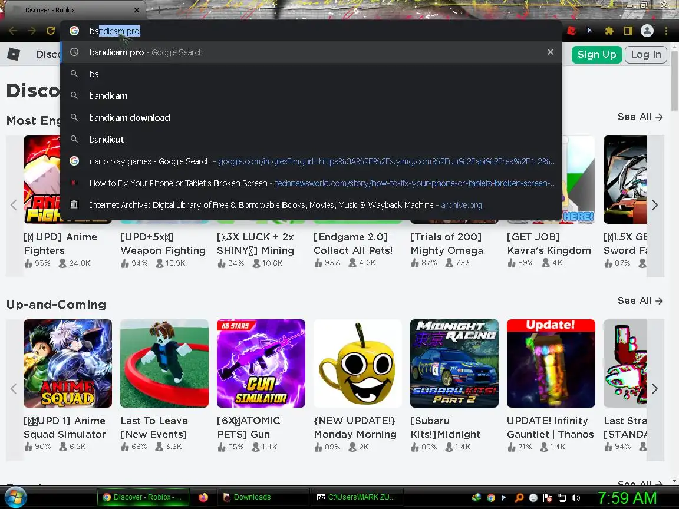The height and width of the screenshot is (509, 679).
Task: Open the arrow-shaped extension in Chrome toolbar
Action: pos(589,31)
